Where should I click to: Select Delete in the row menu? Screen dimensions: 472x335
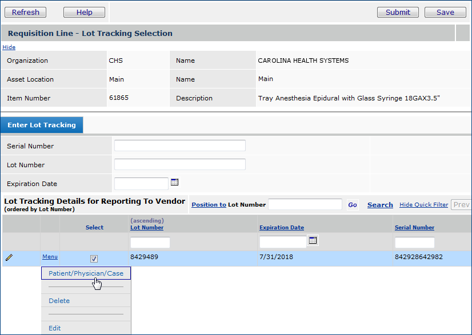click(59, 301)
